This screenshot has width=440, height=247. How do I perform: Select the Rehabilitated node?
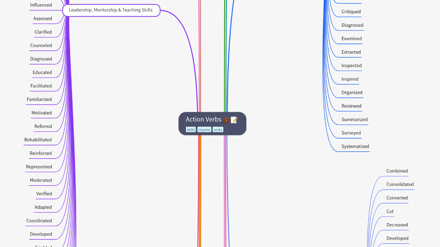pos(38,140)
